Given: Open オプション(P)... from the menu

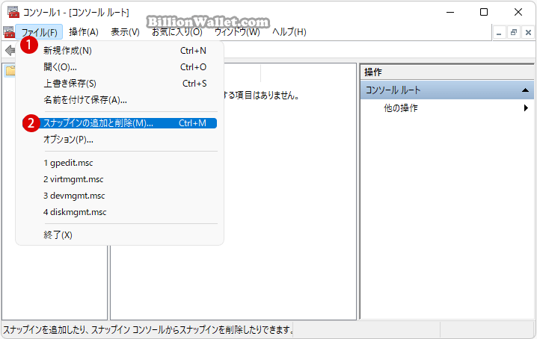Looking at the screenshot, I should point(120,140).
